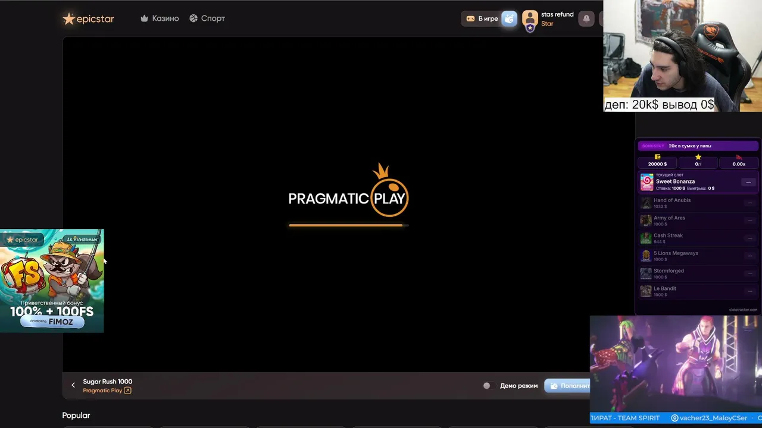This screenshot has width=762, height=428.
Task: Click the minus button on Army of Ares row
Action: tap(749, 221)
